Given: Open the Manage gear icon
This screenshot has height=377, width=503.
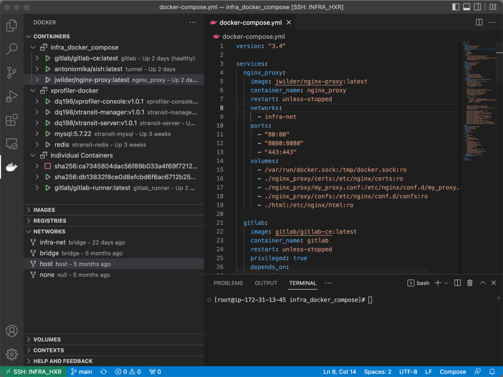Looking at the screenshot, I should coord(12,354).
